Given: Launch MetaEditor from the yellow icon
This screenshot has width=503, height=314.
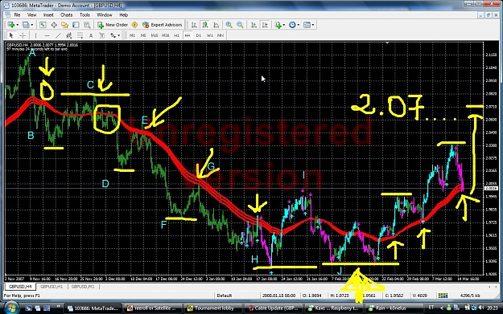Looking at the screenshot, I should coord(134,25).
